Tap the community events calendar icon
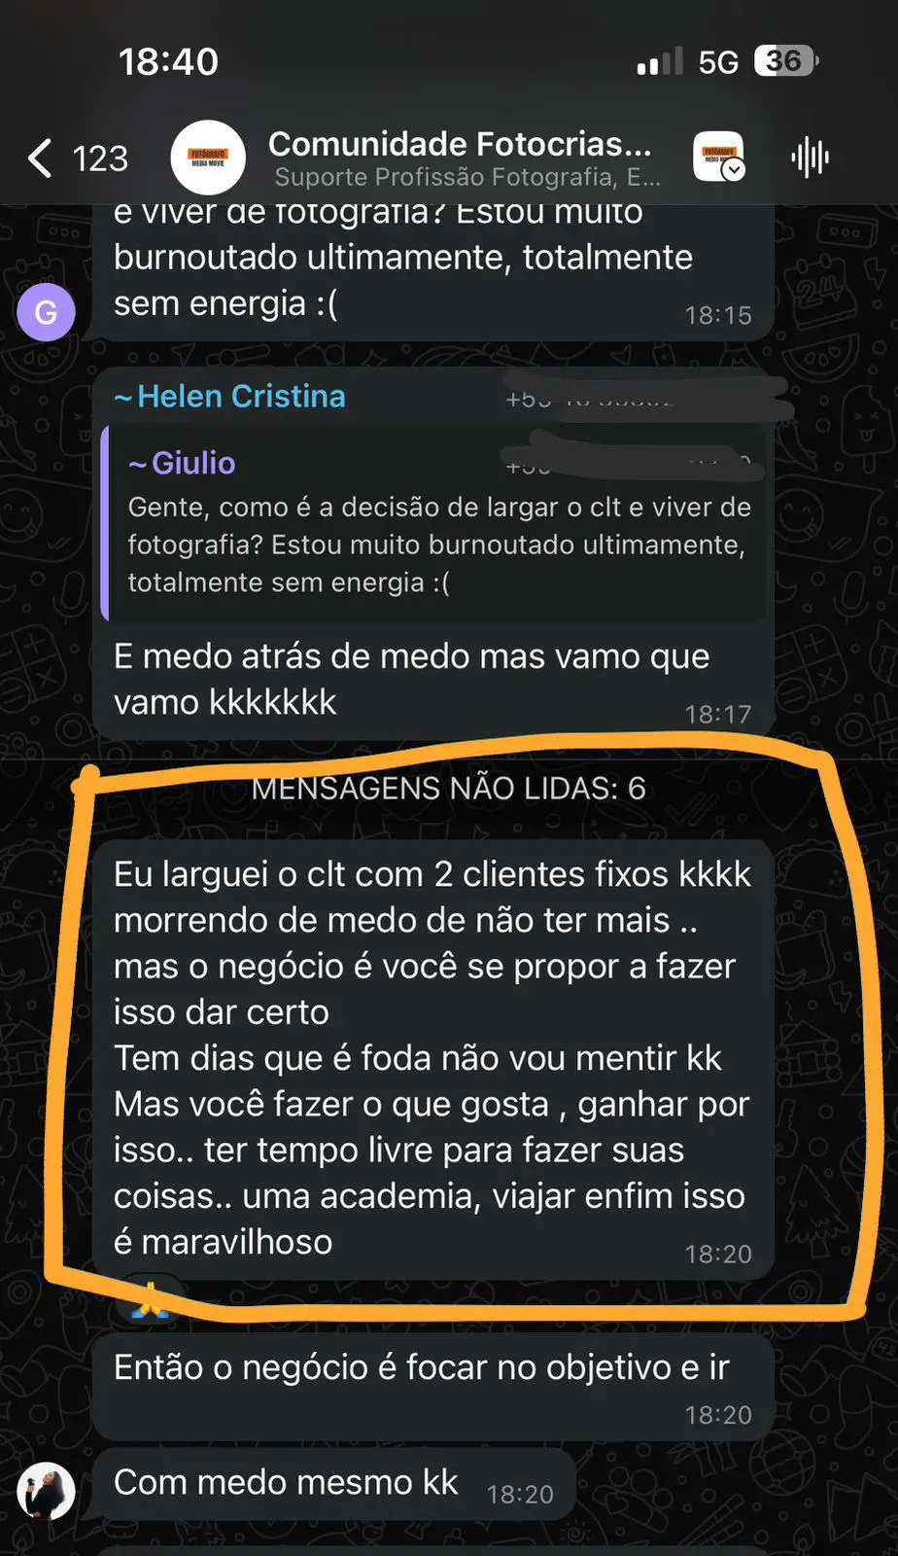898x1556 pixels. click(719, 157)
